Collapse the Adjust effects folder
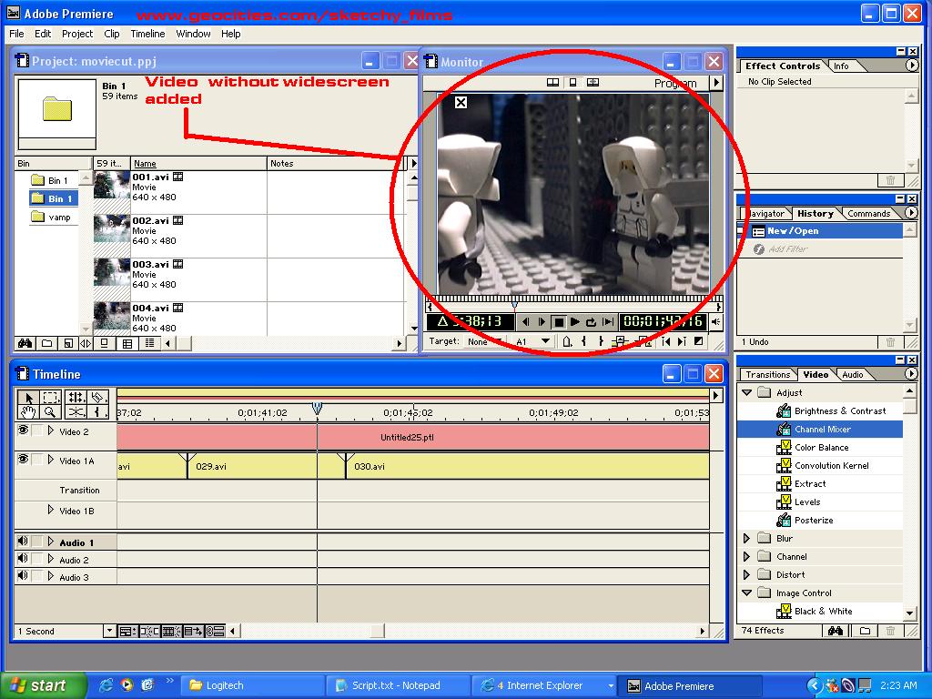 tap(747, 393)
